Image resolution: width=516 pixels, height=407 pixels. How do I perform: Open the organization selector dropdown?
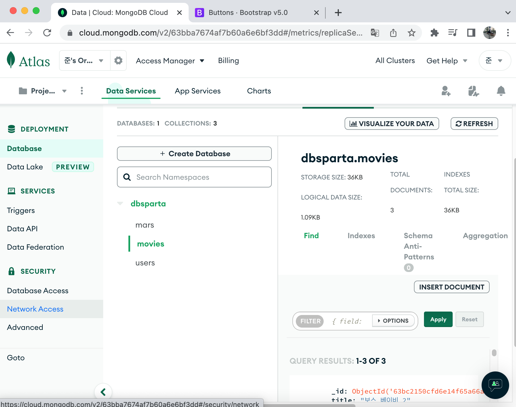pyautogui.click(x=85, y=60)
